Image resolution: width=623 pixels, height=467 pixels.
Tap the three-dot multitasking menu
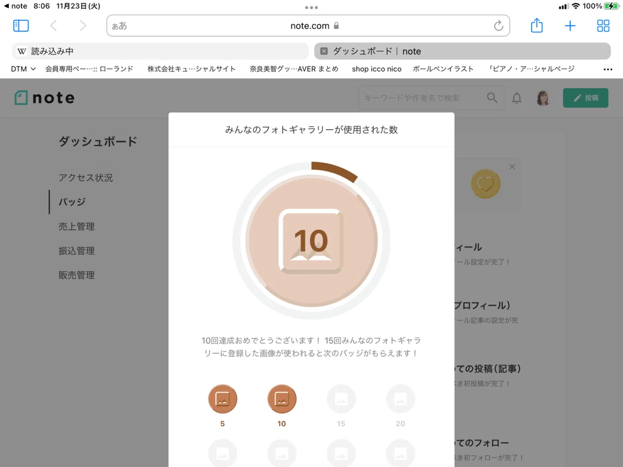pos(311,7)
